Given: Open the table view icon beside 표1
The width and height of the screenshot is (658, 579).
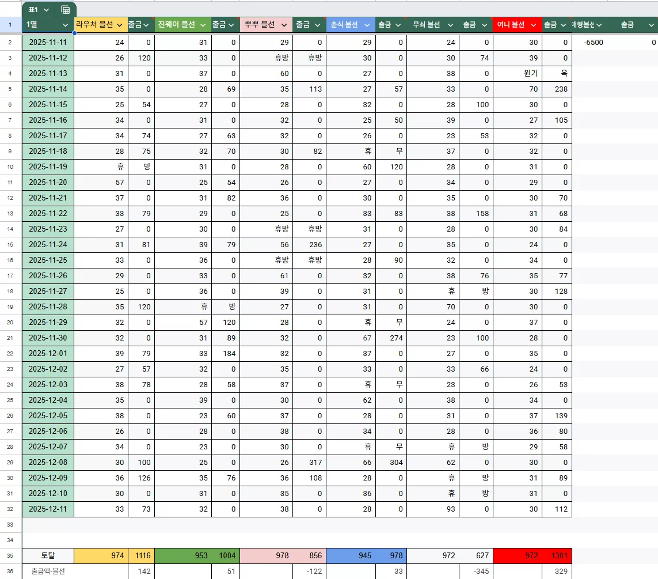Looking at the screenshot, I should point(66,10).
